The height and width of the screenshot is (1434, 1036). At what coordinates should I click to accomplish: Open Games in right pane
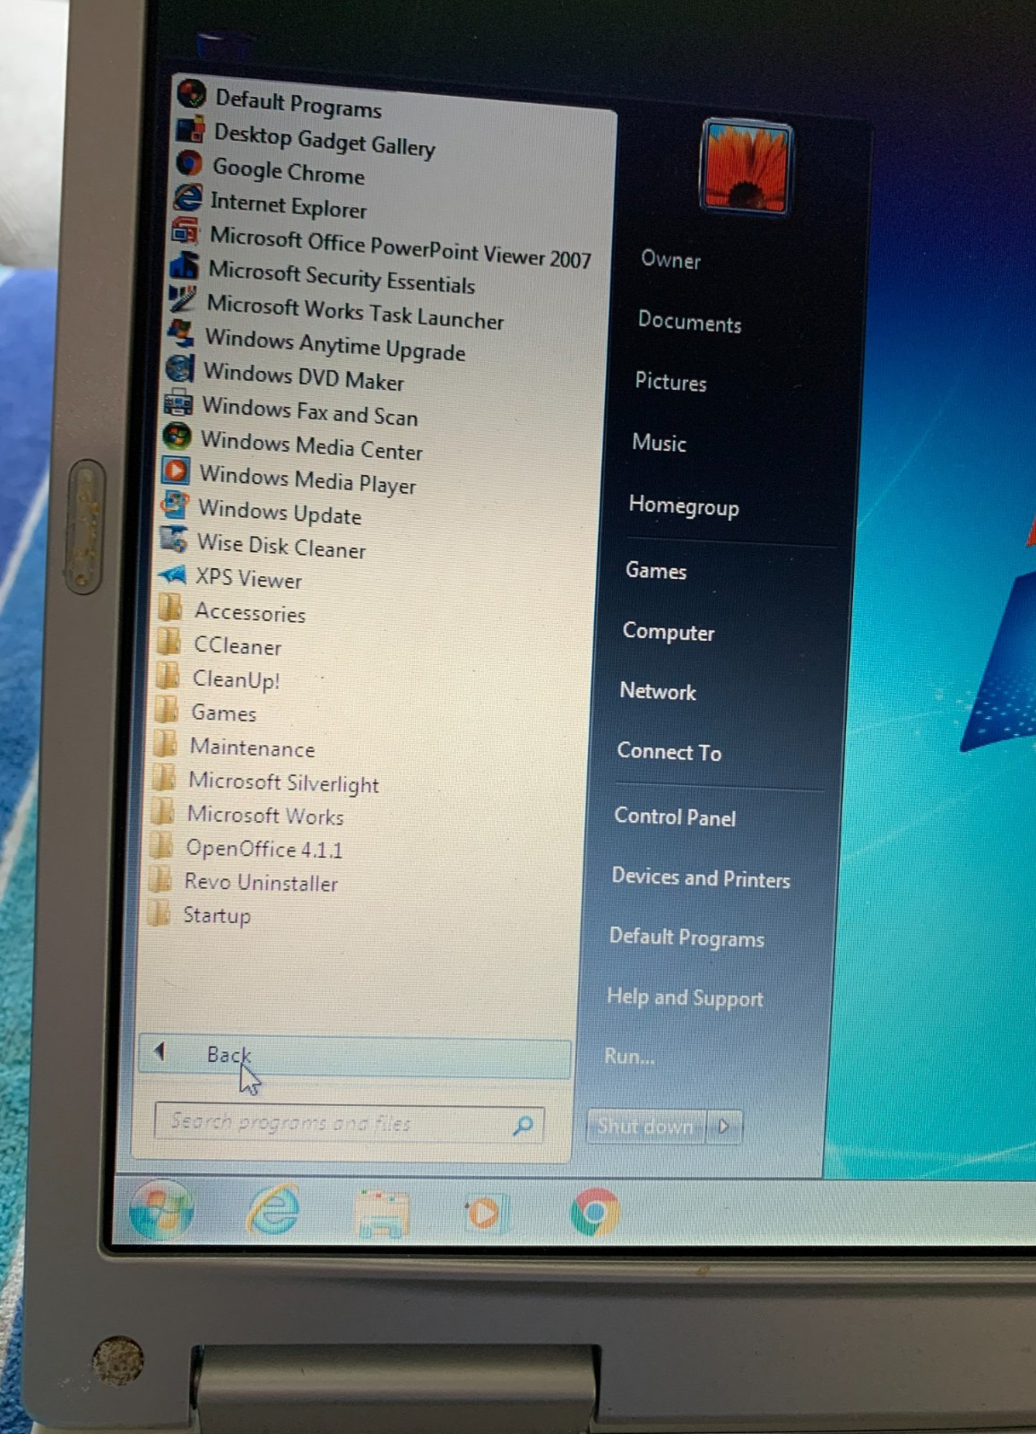[x=656, y=571]
